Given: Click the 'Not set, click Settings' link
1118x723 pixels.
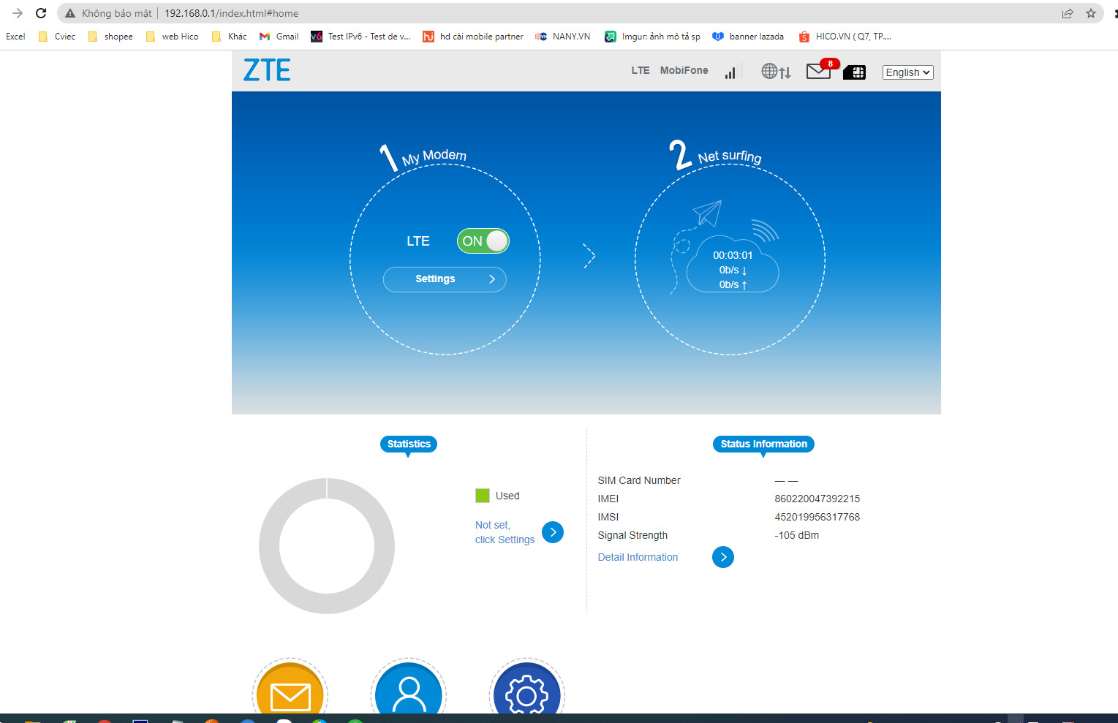Looking at the screenshot, I should tap(505, 532).
